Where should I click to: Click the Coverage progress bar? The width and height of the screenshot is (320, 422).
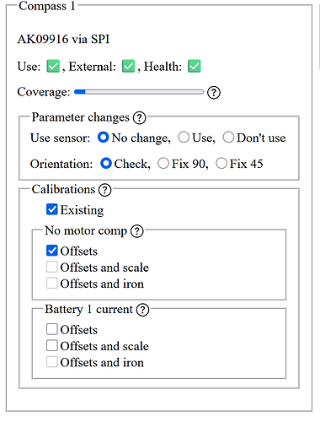tap(139, 92)
